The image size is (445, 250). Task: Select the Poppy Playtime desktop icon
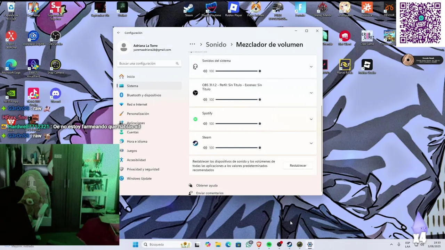click(211, 10)
